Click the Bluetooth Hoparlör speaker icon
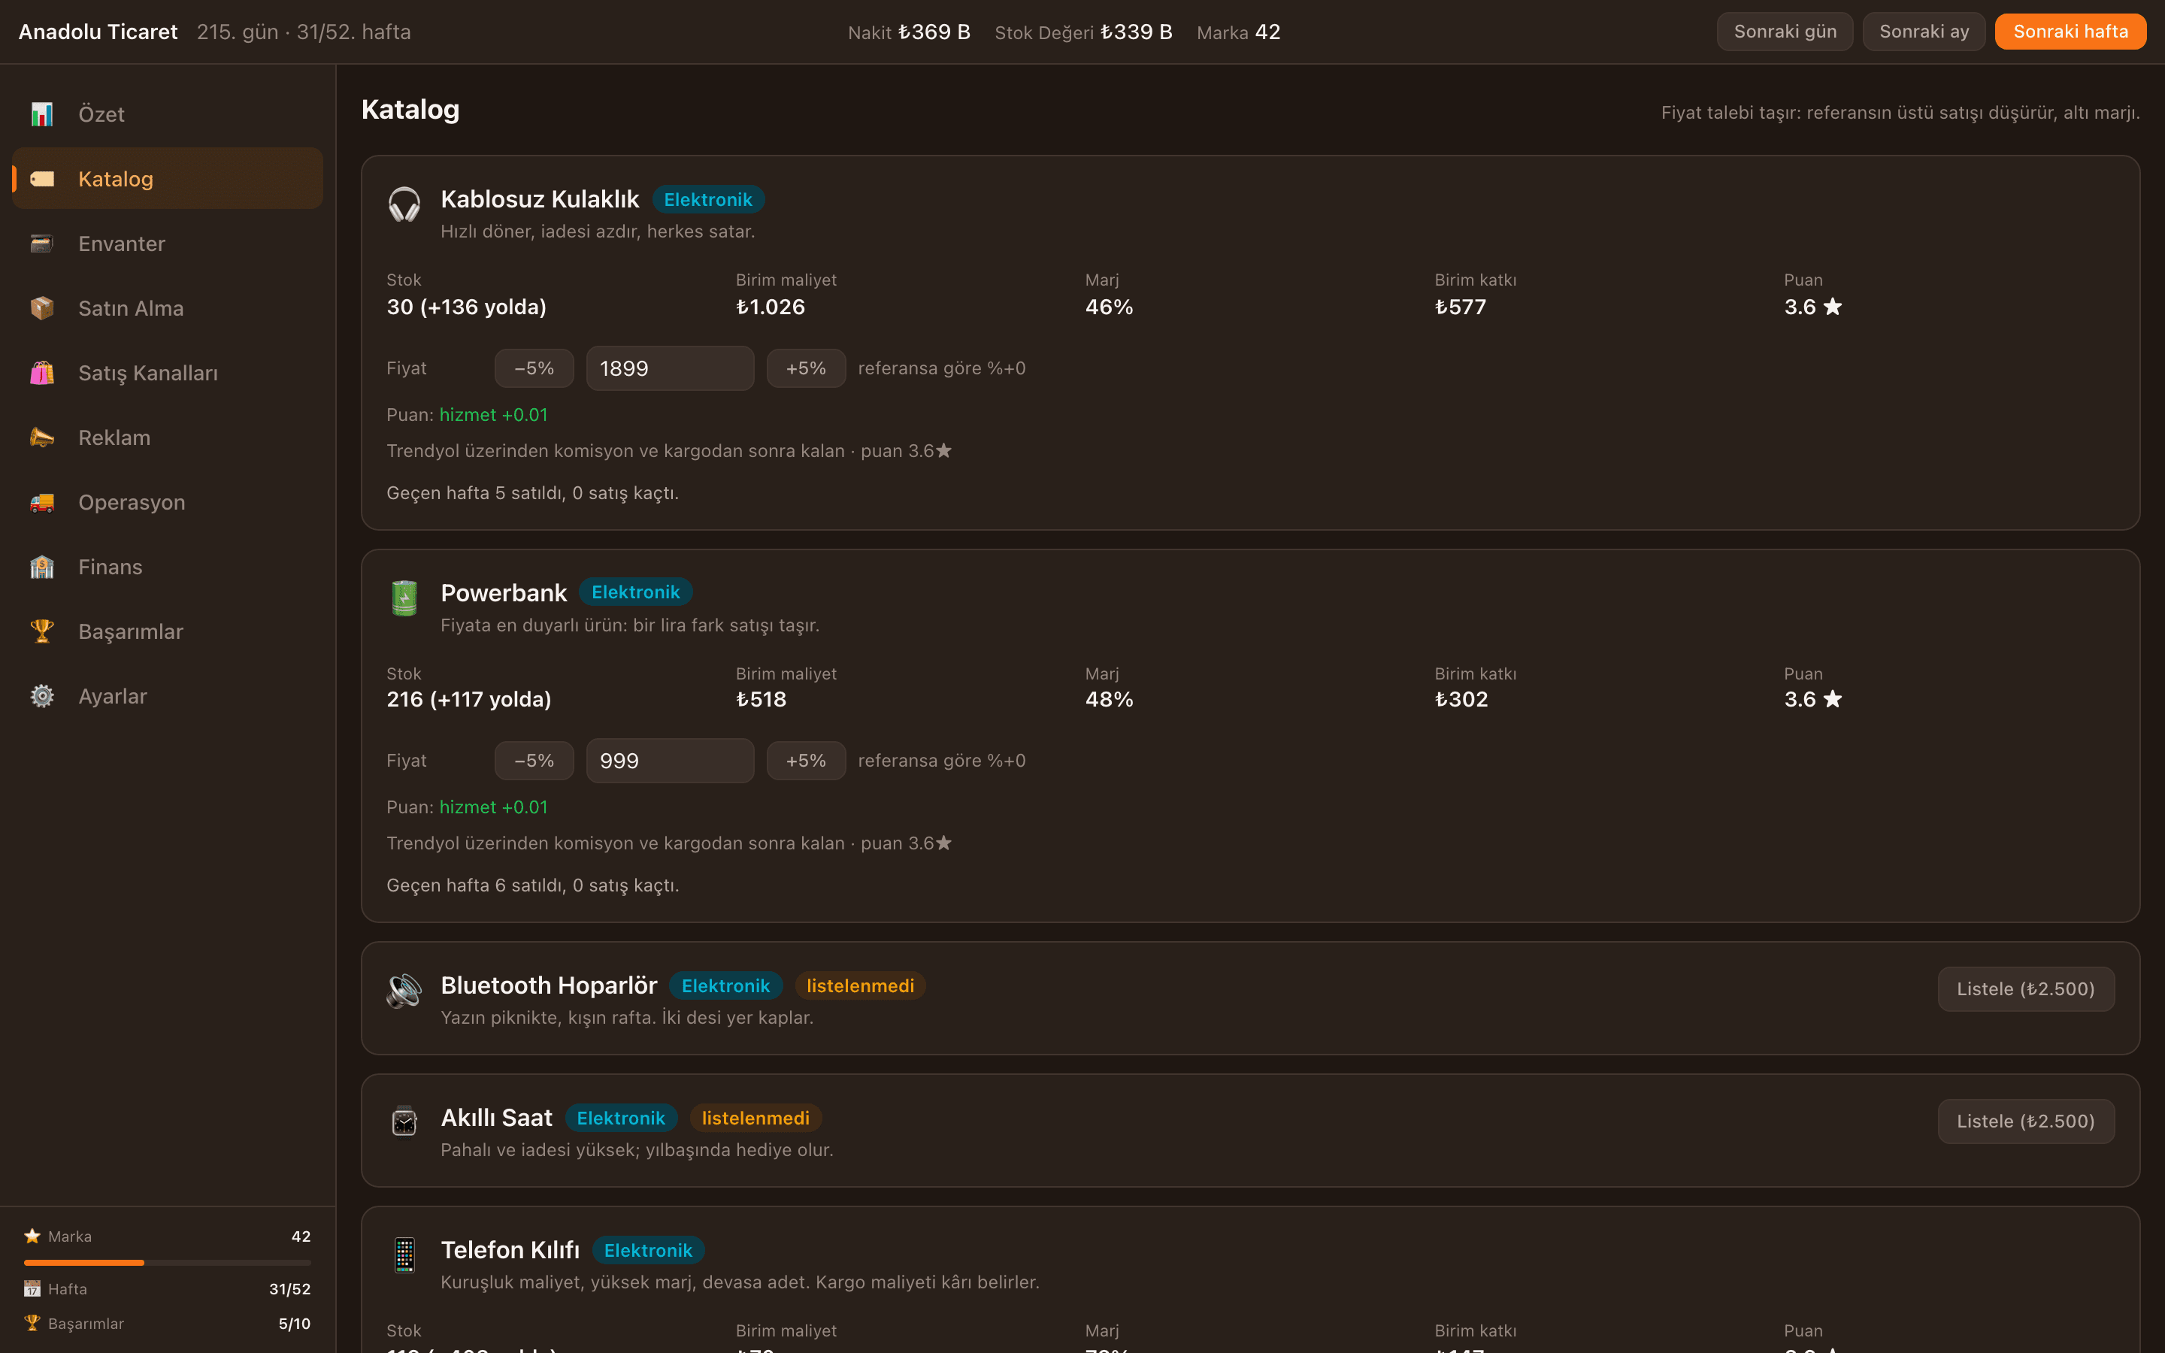The image size is (2165, 1353). click(404, 991)
